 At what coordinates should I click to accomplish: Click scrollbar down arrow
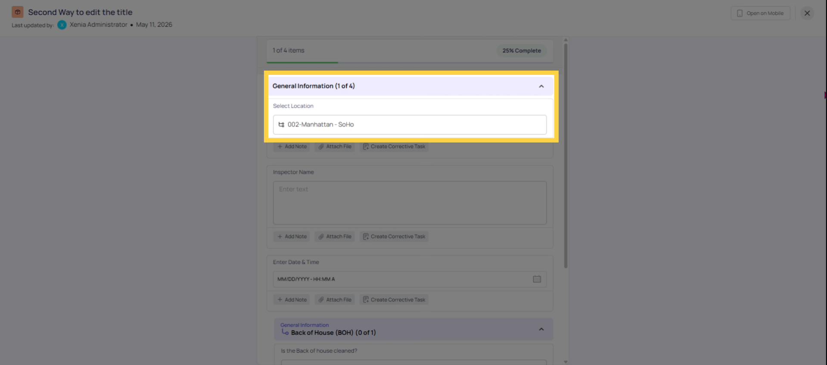(566, 362)
